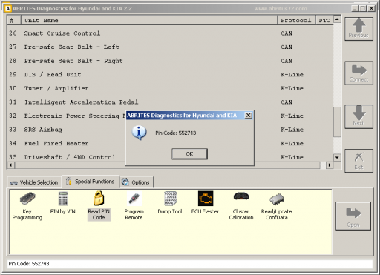Open the Program Remote function
Image resolution: width=380 pixels, height=275 pixels.
point(134,206)
